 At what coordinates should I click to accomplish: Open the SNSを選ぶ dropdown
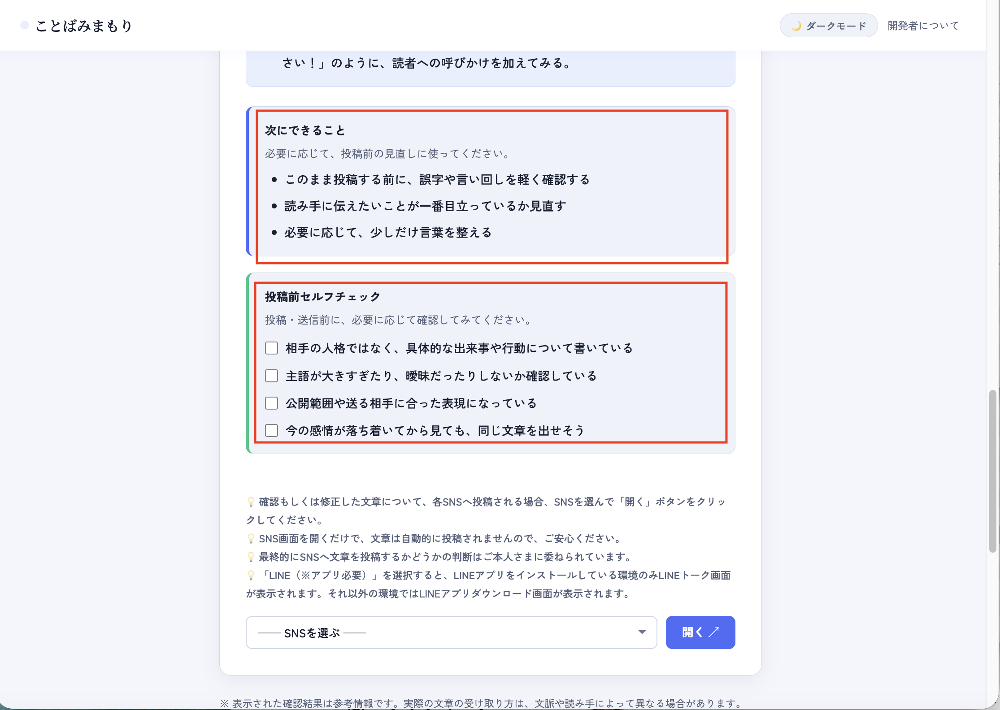point(451,632)
